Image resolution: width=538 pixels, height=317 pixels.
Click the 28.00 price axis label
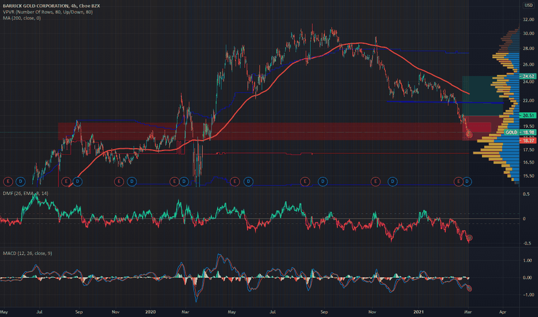pos(528,48)
